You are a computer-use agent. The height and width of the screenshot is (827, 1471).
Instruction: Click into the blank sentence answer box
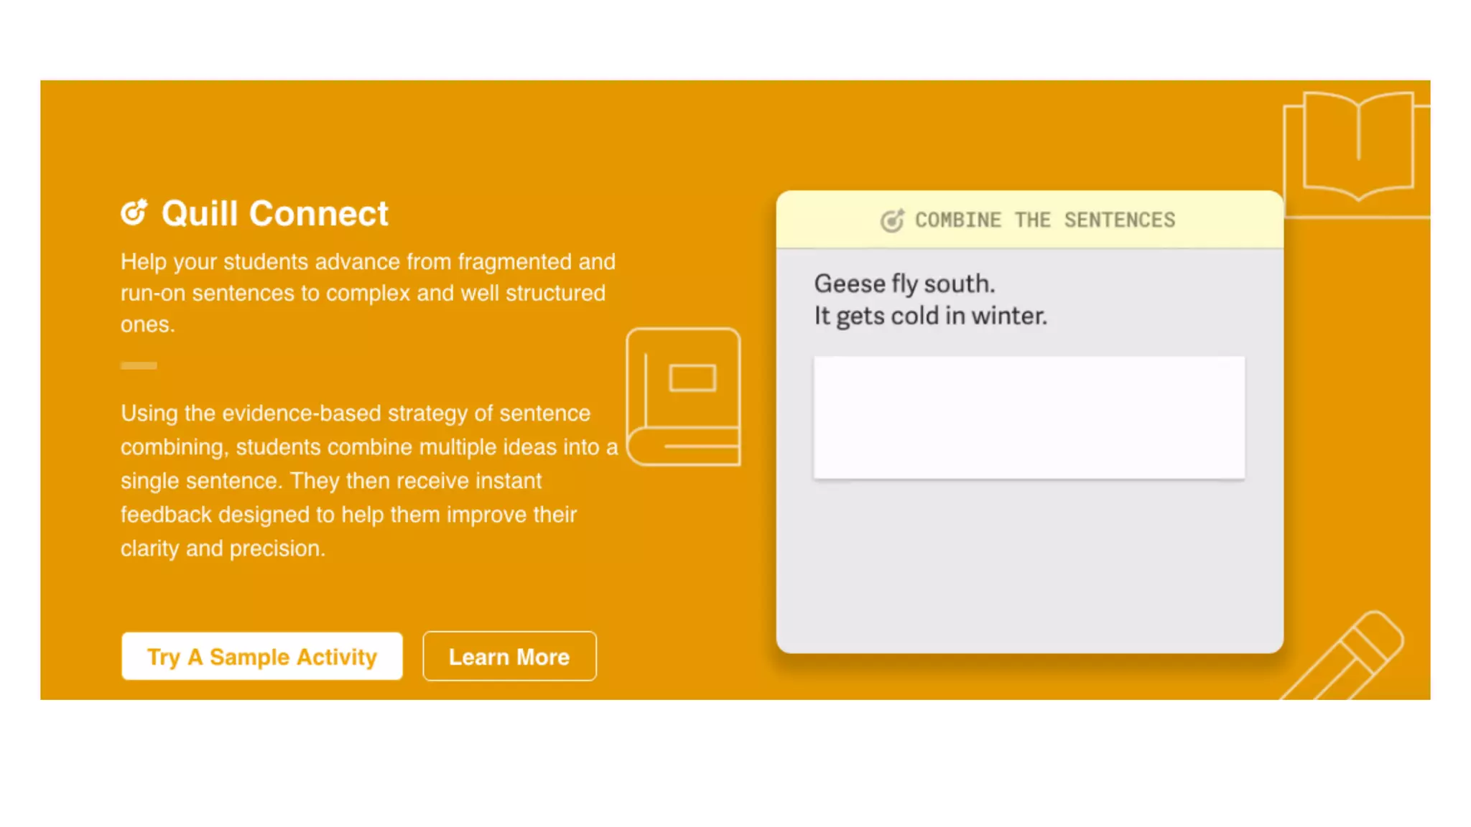[1029, 417]
